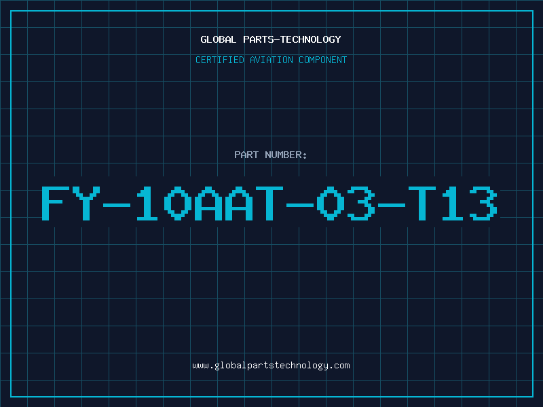Viewport: 543px width, 407px height.
Task: Click the .com ending of the URL
Action: click(x=339, y=366)
